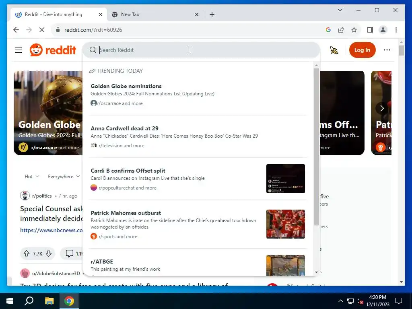Downvote the r/politics post

point(49,253)
